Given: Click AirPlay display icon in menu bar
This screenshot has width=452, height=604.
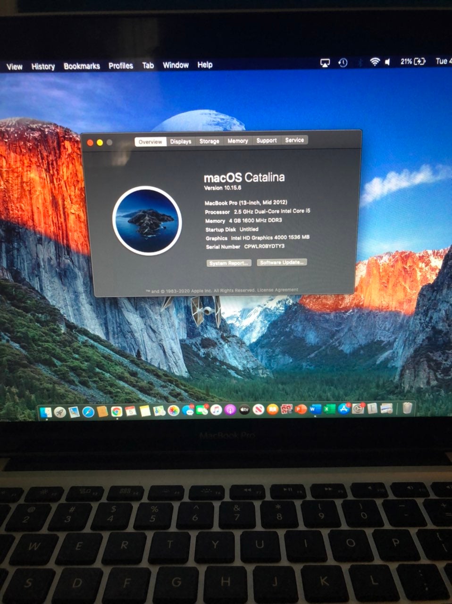Looking at the screenshot, I should pyautogui.click(x=325, y=63).
